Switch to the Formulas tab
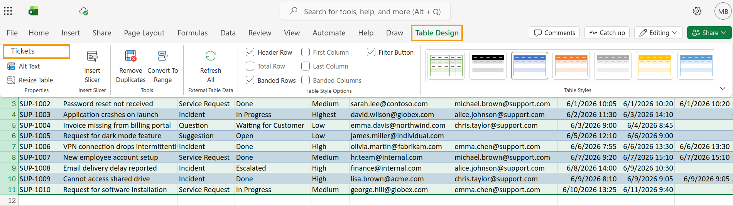Screen dimensions: 733x206 tap(193, 33)
